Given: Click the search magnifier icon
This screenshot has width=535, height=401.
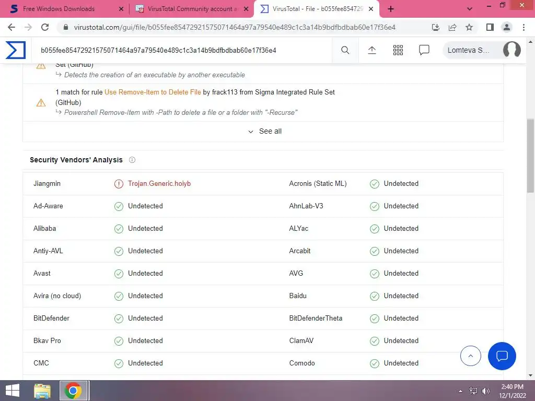Looking at the screenshot, I should pos(345,50).
